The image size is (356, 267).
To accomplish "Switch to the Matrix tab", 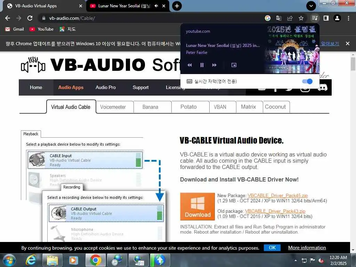I will (248, 107).
